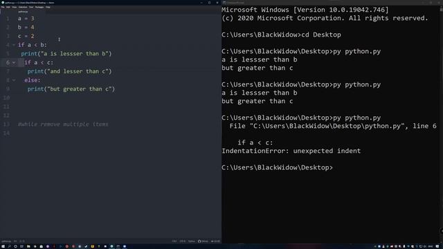Open the notification center in system tray

pos(437,246)
